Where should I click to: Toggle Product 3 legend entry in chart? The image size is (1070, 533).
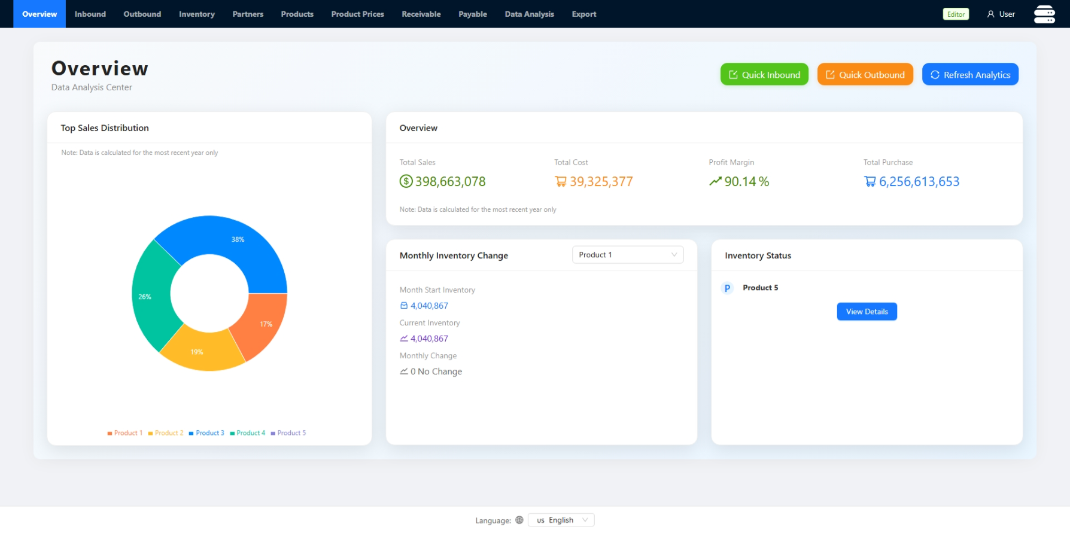pyautogui.click(x=206, y=433)
